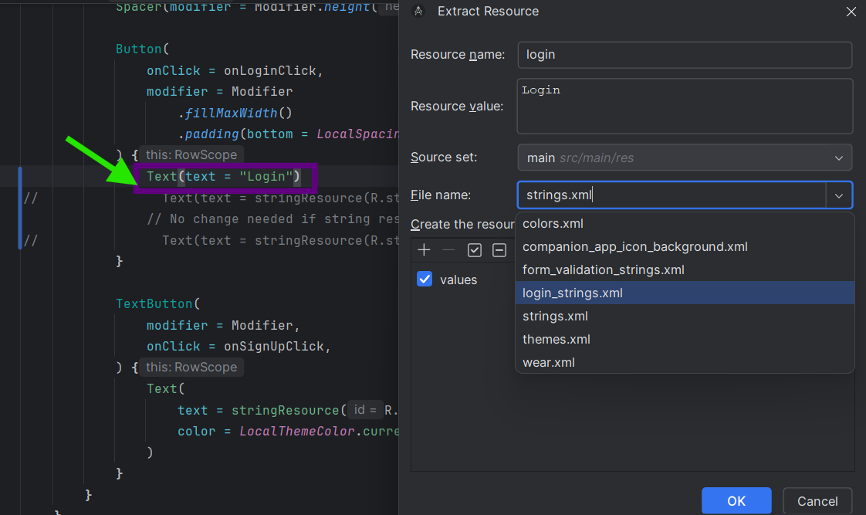This screenshot has width=866, height=515.
Task: Collapse the File name dropdown arrow
Action: pyautogui.click(x=839, y=195)
